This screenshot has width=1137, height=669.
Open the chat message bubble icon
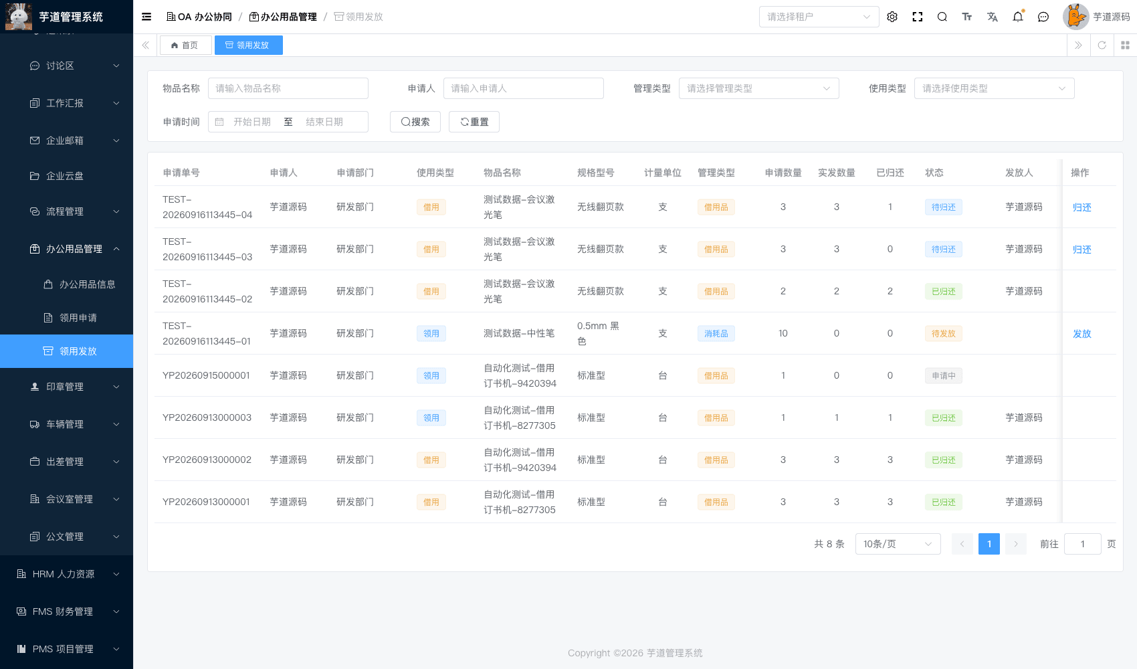(1043, 17)
